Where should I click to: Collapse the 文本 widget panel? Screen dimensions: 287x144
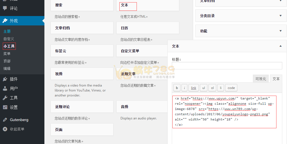click(280, 46)
